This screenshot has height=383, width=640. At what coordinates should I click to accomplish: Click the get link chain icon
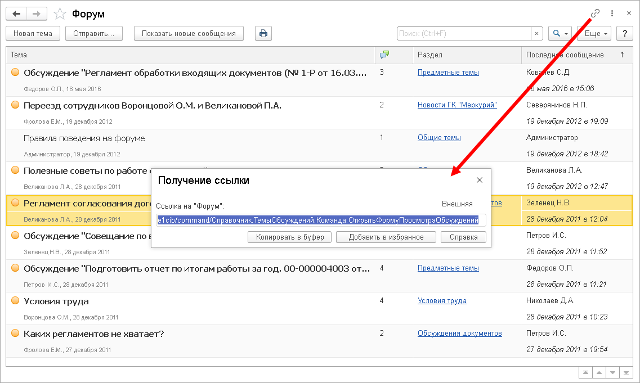595,13
